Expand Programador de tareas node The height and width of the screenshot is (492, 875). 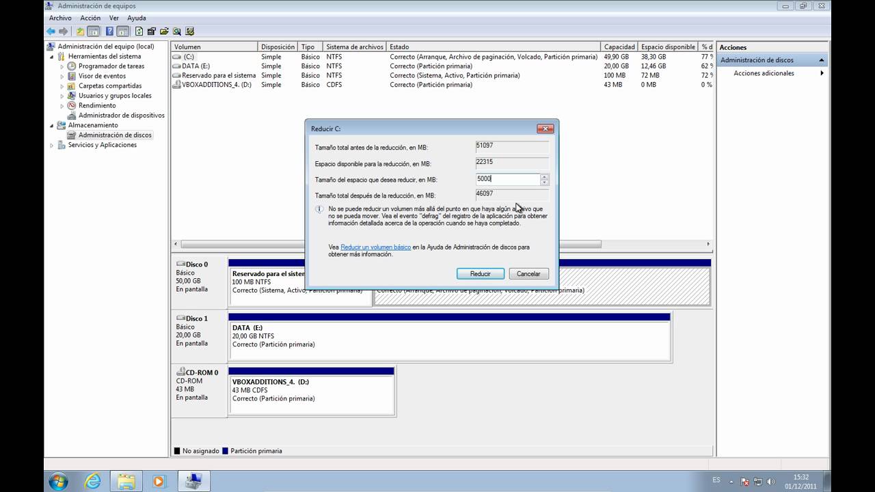[x=62, y=66]
